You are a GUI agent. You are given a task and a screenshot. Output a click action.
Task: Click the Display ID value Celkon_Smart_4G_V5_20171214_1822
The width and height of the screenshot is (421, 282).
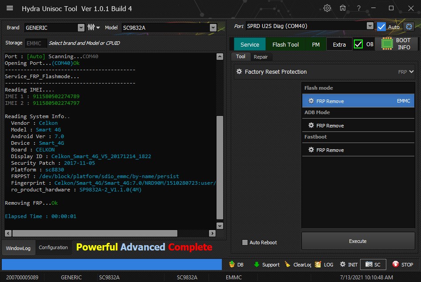[101, 156]
